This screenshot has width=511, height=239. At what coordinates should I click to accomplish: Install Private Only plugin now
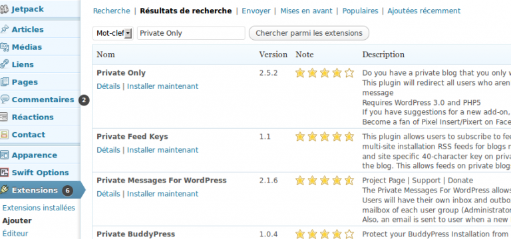162,86
